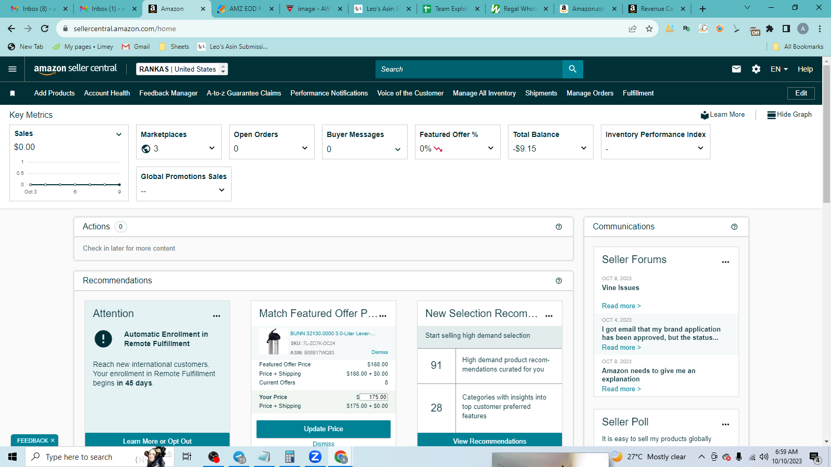Click the Update Price button

[x=324, y=429]
